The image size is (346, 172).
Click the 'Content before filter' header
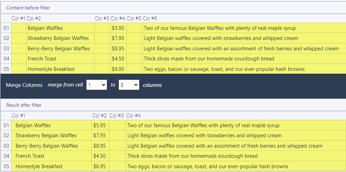[x=28, y=8]
